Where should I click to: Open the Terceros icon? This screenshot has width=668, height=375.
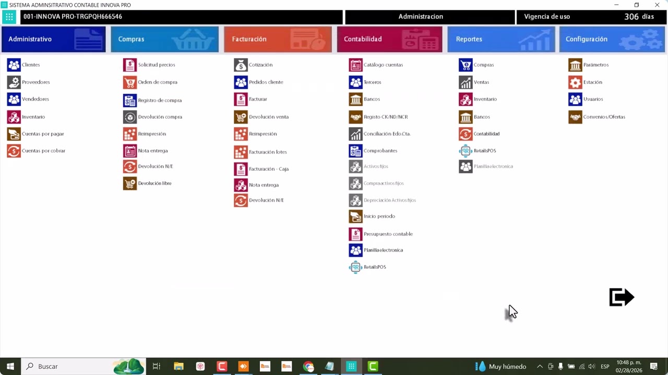tap(355, 82)
